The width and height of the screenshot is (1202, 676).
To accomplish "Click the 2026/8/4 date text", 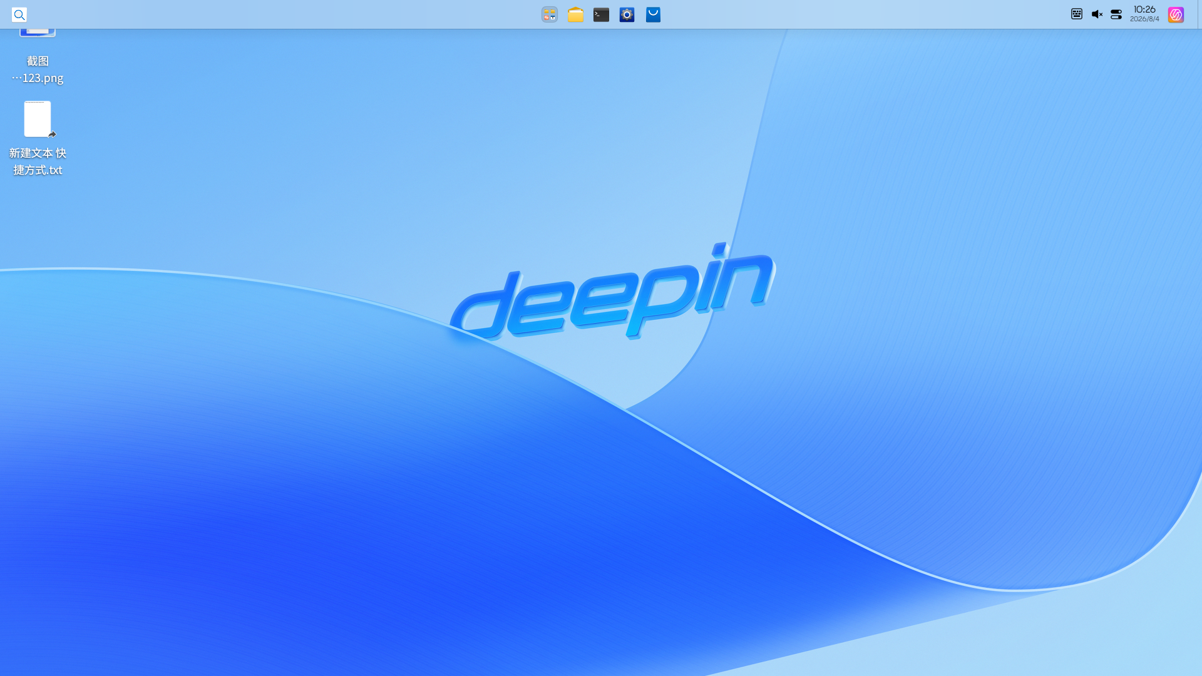I will [1144, 19].
